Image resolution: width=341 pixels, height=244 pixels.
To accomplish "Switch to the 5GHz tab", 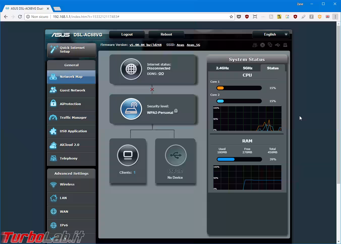I will tap(247, 68).
